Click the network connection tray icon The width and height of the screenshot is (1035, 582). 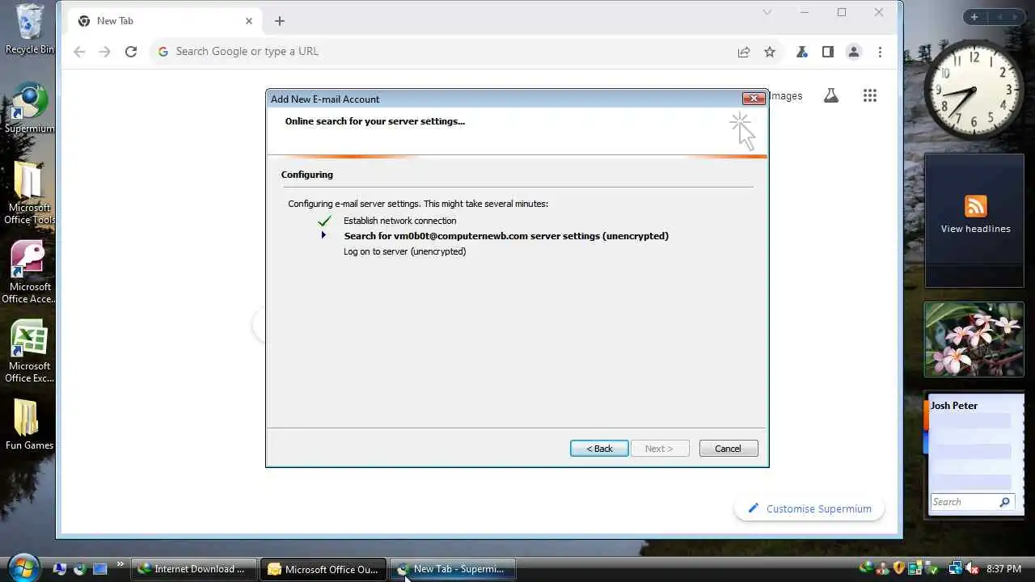(x=955, y=568)
